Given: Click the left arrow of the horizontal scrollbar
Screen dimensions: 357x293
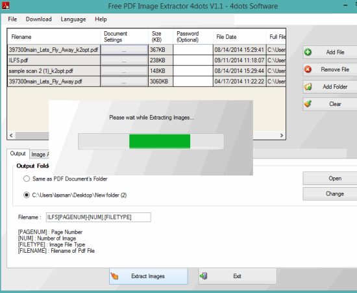Looking at the screenshot, I should [11, 135].
